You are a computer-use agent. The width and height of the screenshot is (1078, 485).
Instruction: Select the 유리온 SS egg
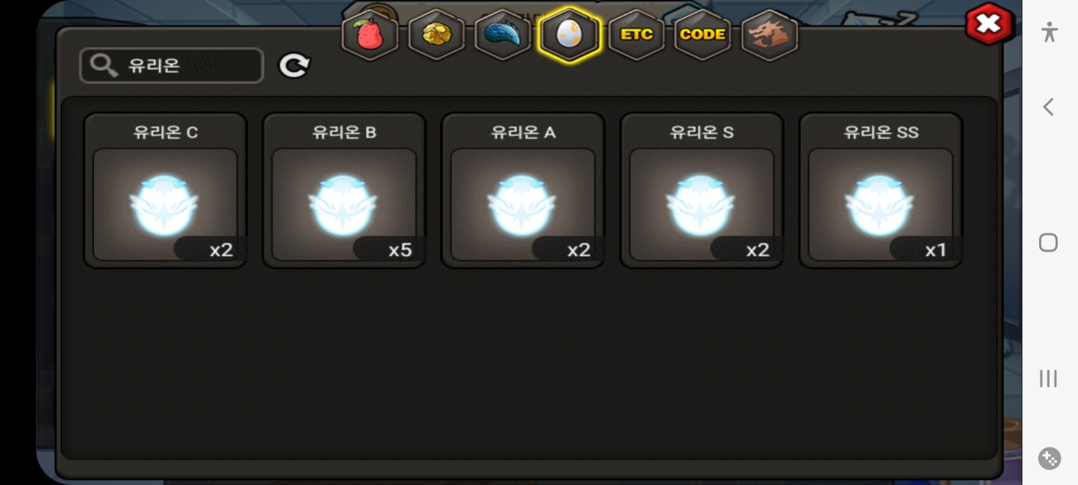(x=881, y=190)
